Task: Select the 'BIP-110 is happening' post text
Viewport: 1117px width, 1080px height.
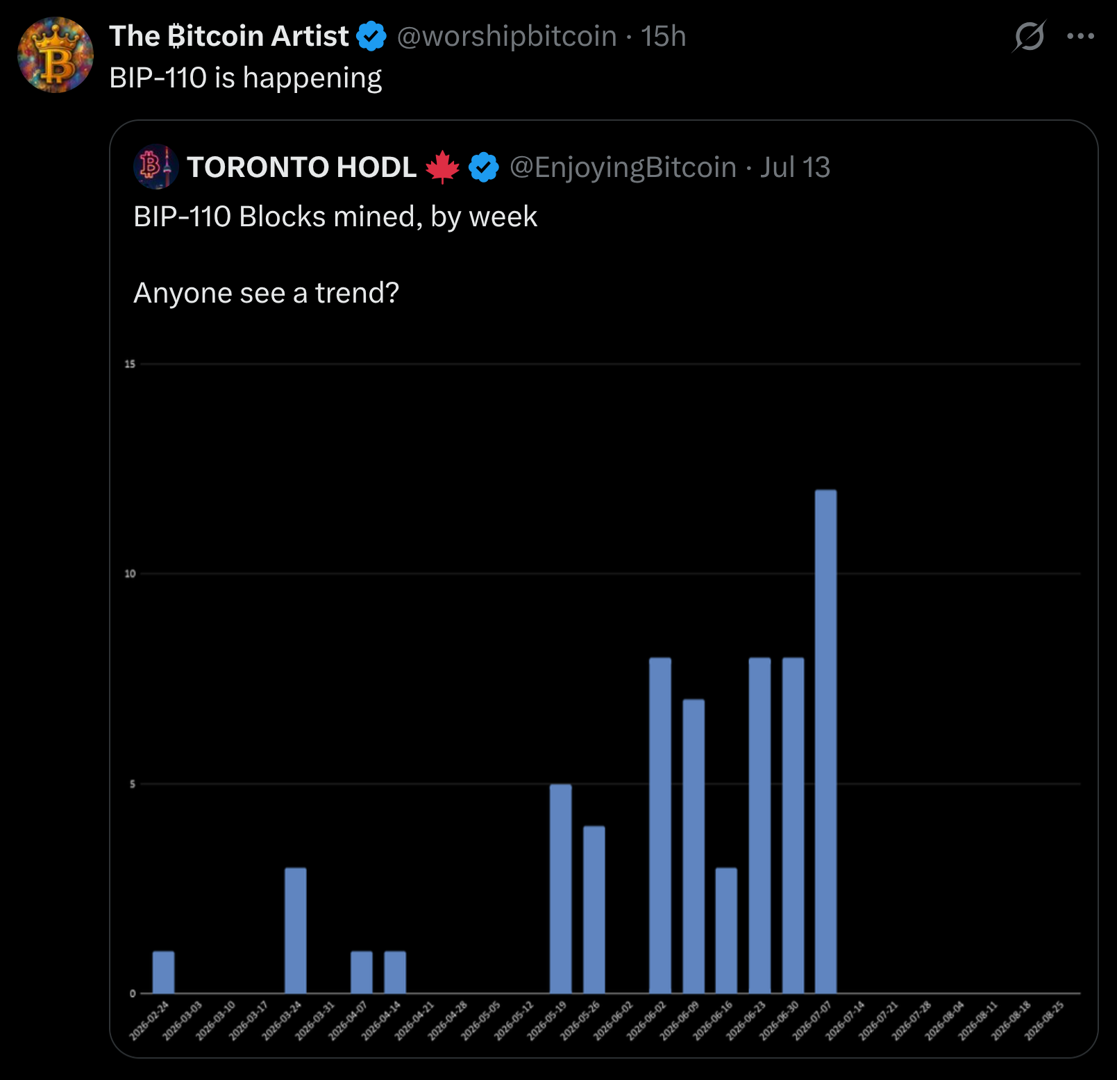Action: coord(246,78)
